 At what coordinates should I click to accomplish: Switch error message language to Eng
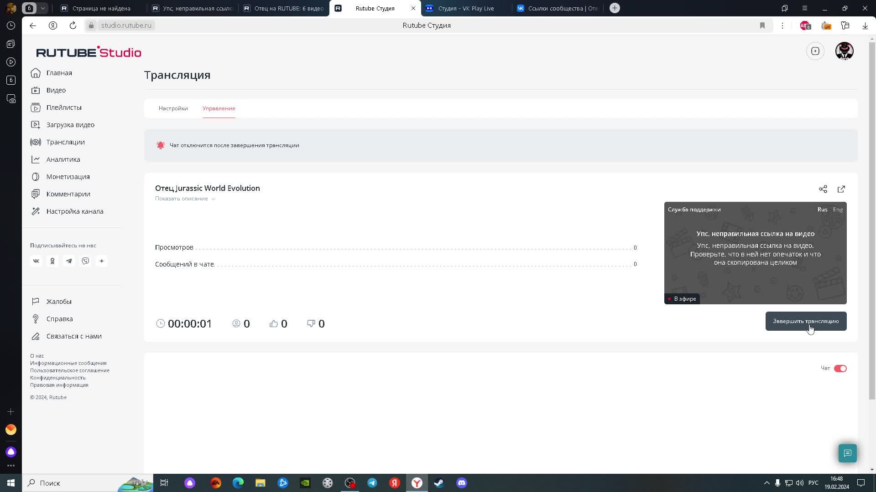tap(838, 210)
